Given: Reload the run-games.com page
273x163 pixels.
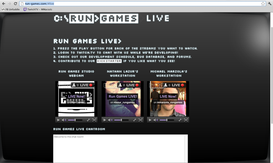Looking at the screenshot, I should click(x=15, y=4).
